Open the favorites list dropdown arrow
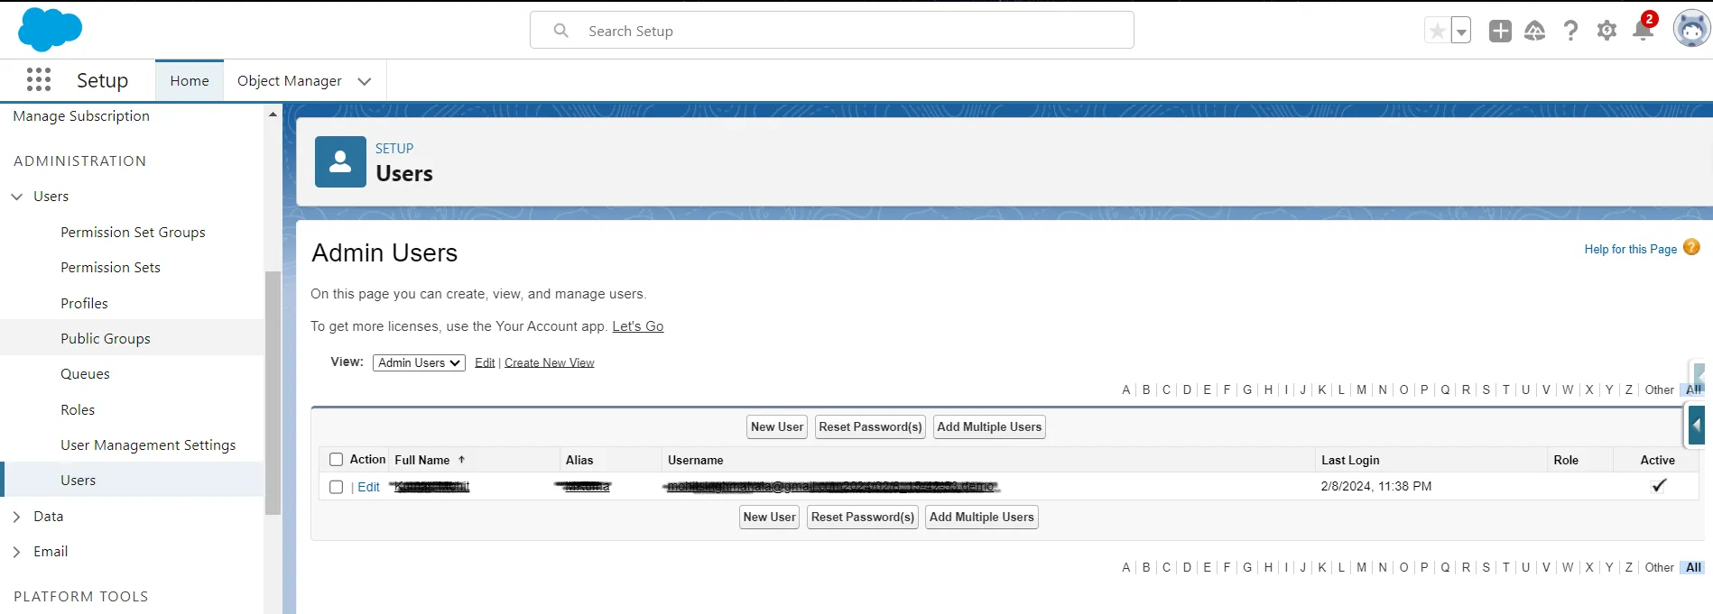 coord(1460,32)
